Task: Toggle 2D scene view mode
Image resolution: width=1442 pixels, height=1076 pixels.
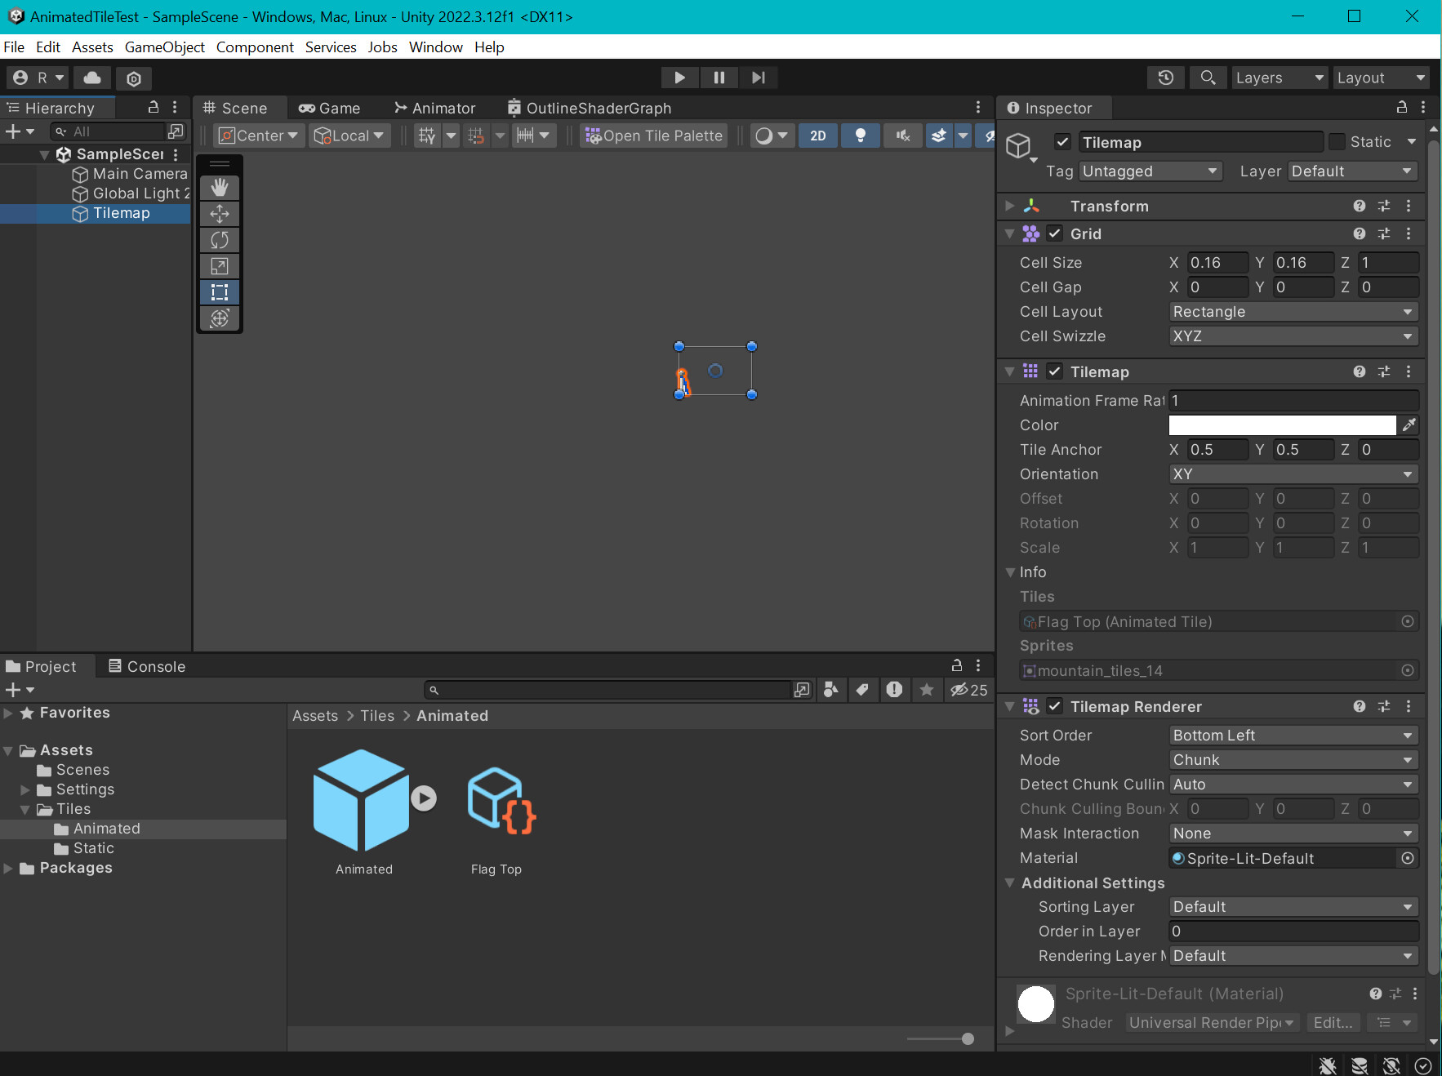Action: tap(818, 136)
